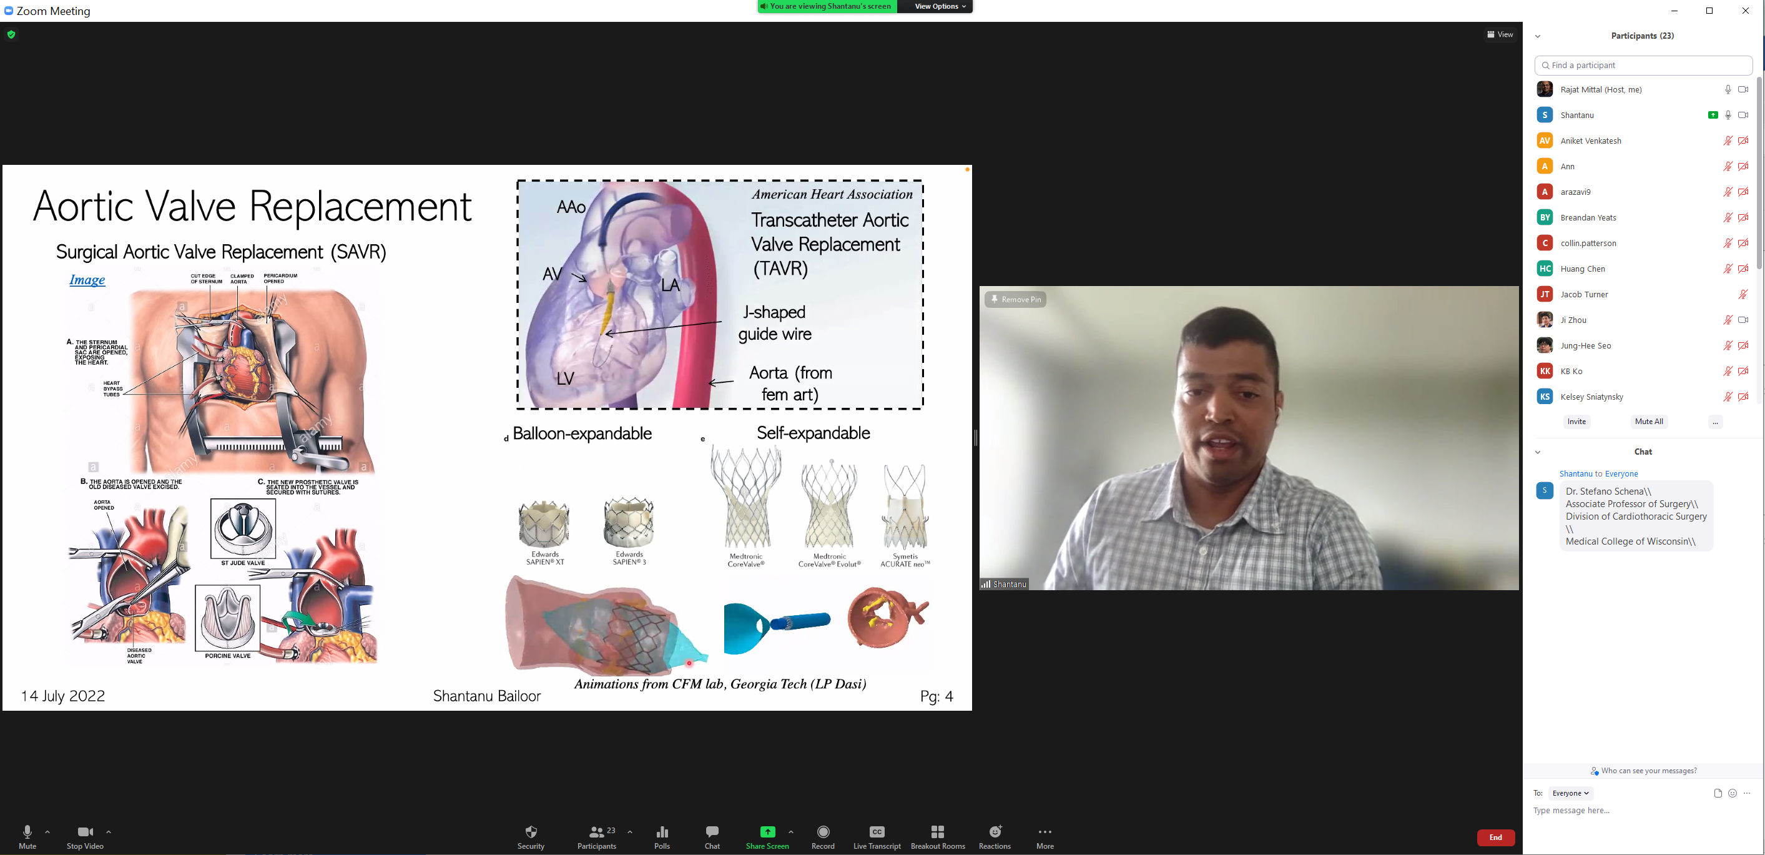Viewport: 1765px width, 855px height.
Task: Open audio options arrow beside Mute
Action: point(47,832)
